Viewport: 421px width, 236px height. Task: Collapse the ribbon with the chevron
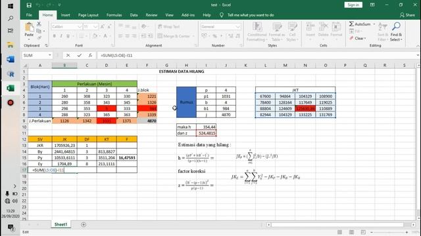point(418,46)
